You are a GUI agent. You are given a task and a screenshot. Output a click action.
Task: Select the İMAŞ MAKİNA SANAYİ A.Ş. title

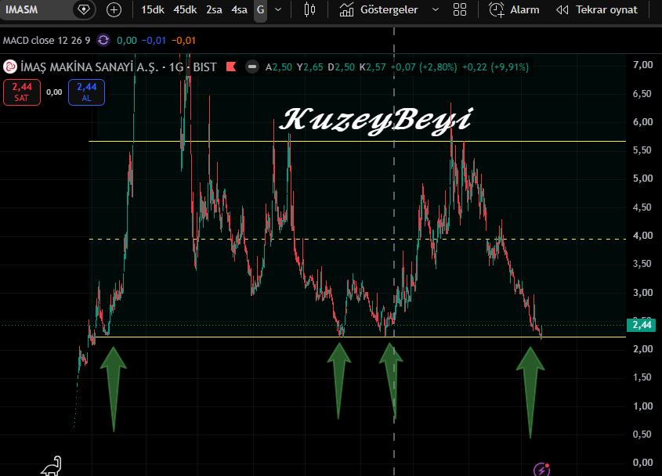click(x=89, y=67)
